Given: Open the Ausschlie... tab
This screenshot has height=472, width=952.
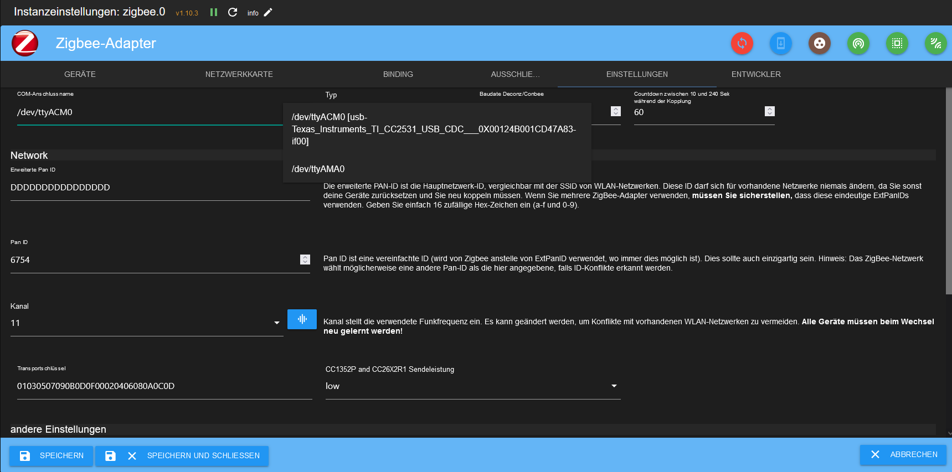Looking at the screenshot, I should (x=515, y=74).
